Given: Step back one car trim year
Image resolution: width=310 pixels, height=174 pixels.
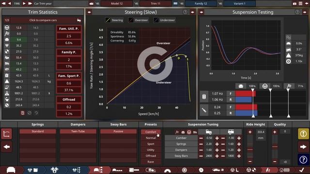Looking at the screenshot, I should point(9,3).
